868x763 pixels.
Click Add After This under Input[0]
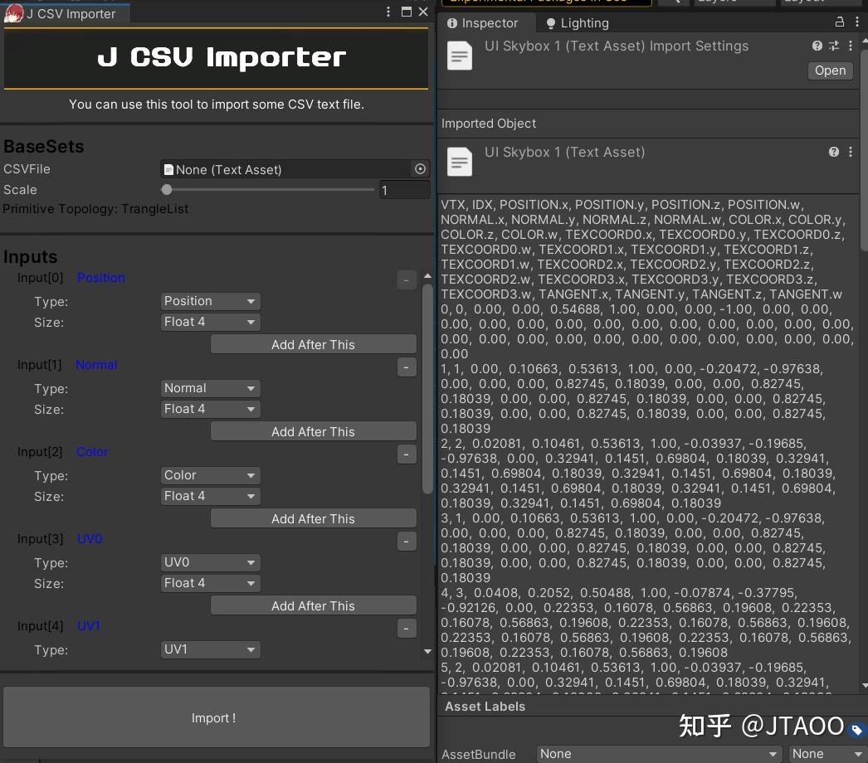(314, 344)
